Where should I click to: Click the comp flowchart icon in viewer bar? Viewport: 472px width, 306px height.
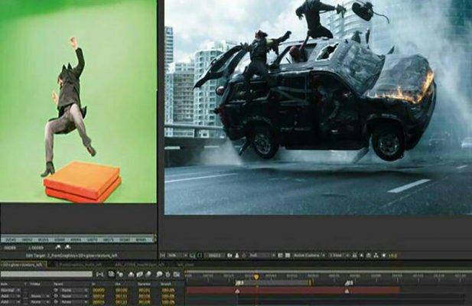(x=376, y=256)
